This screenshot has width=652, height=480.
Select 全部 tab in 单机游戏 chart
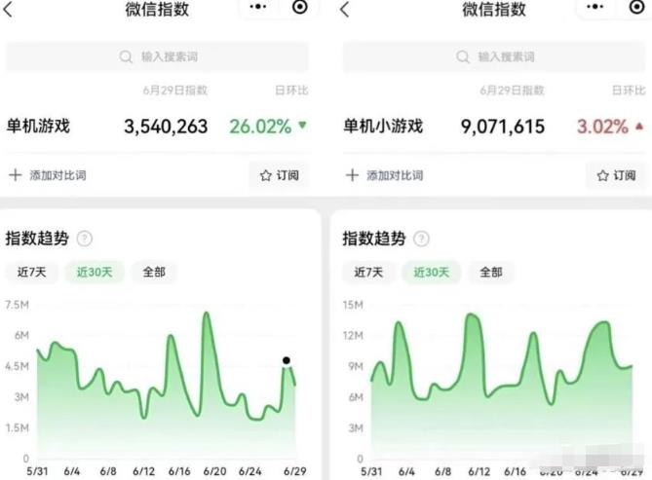154,273
